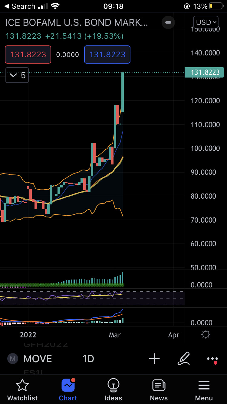Tap the round M symbol logo
Screen dimensions: 227x404
coord(12,359)
